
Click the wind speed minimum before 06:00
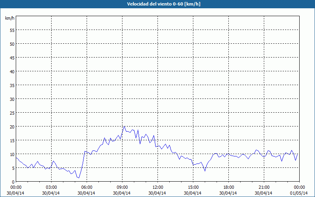click(x=79, y=178)
